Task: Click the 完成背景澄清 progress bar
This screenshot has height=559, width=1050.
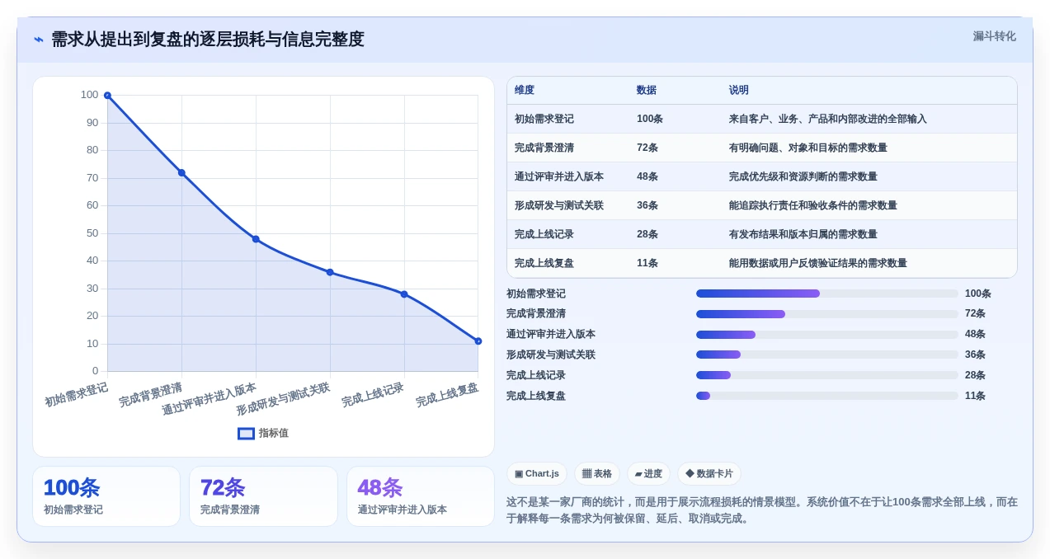Action: [x=827, y=314]
